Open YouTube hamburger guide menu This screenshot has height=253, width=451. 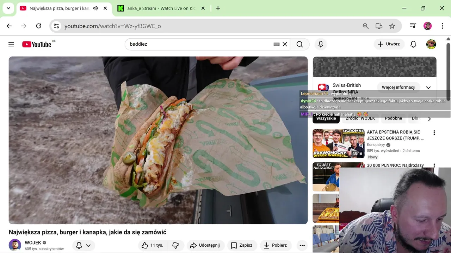[x=11, y=44]
